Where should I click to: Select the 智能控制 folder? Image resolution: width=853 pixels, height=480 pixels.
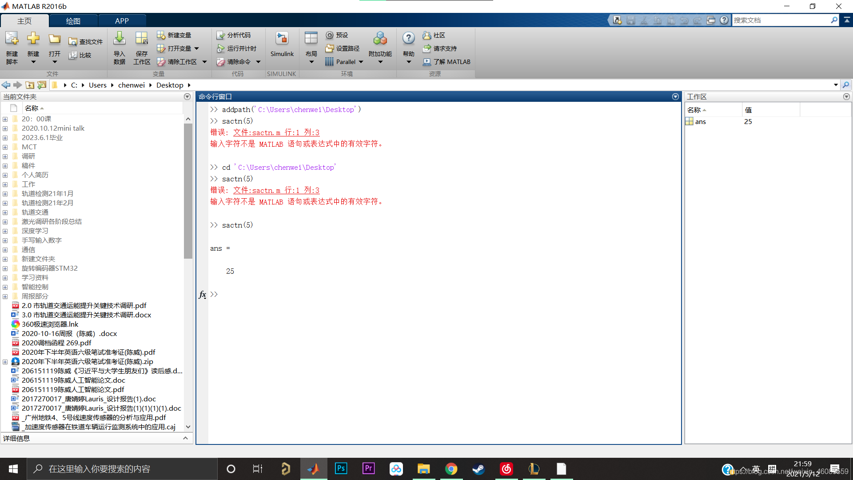(35, 287)
